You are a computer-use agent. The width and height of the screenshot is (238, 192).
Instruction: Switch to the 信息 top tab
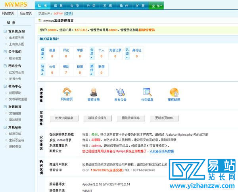coord(58,6)
